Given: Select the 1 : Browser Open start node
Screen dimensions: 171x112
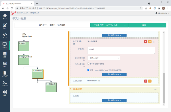Looking at the screenshot, I should pos(24,35).
